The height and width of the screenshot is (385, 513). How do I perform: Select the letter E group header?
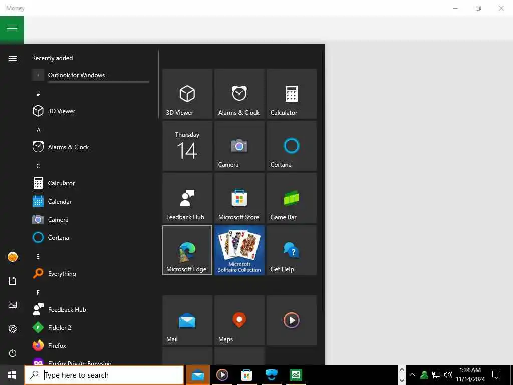point(38,256)
